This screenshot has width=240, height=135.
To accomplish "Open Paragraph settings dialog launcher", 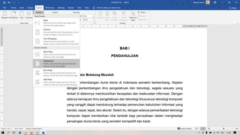I will 94,23.
